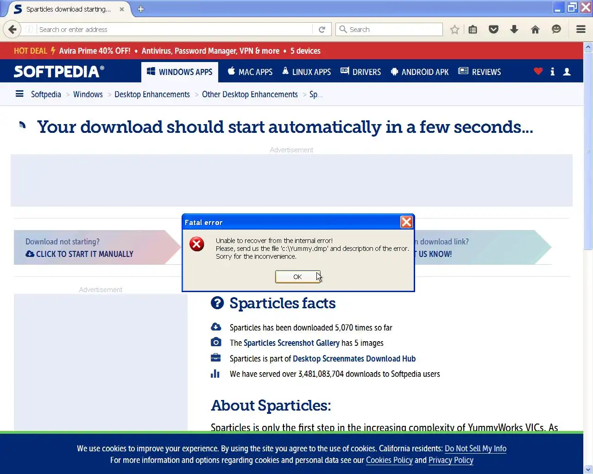Open the Android APK section
593x474 pixels.
420,71
